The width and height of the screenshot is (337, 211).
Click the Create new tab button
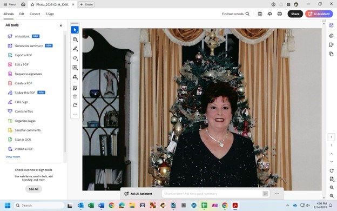point(86,4)
